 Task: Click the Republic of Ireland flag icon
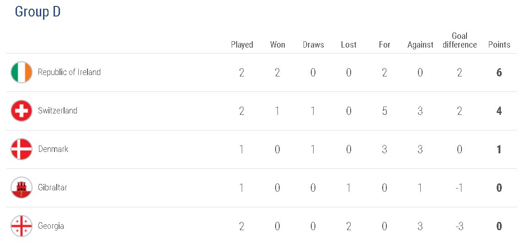[x=22, y=72]
